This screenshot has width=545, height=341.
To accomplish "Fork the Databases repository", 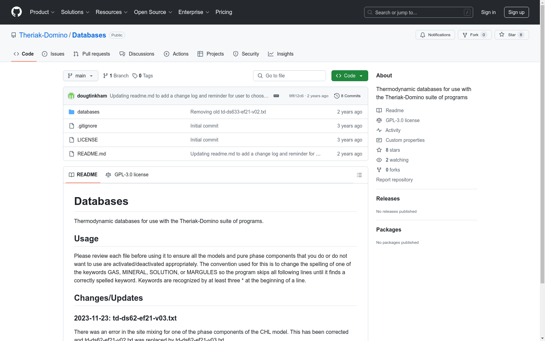I will click(474, 35).
